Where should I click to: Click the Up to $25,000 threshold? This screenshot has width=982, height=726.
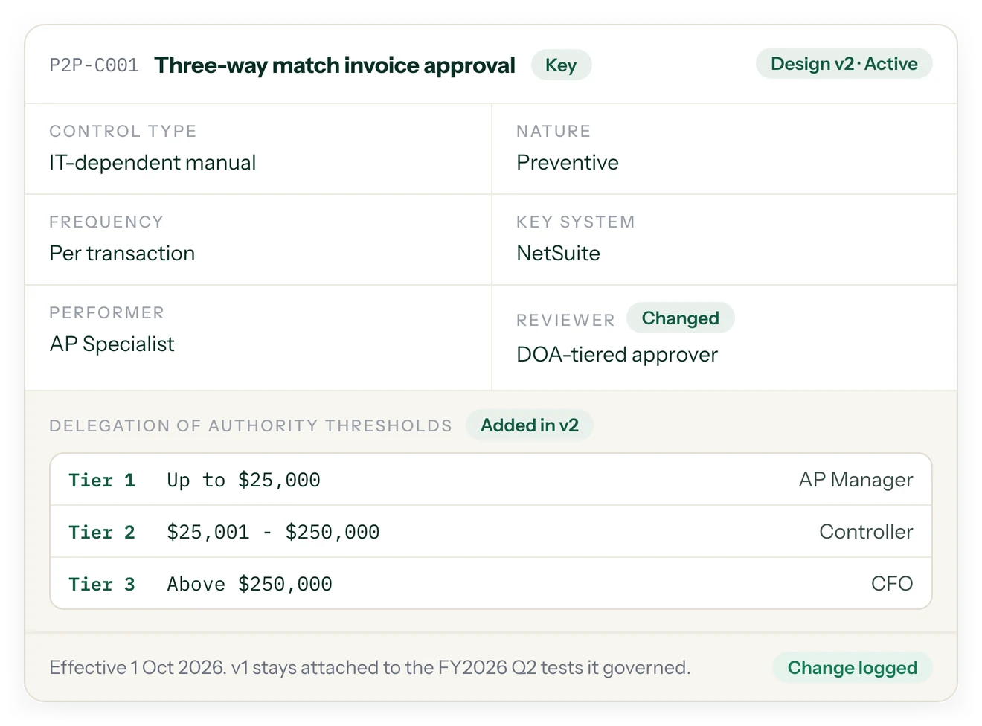[243, 480]
